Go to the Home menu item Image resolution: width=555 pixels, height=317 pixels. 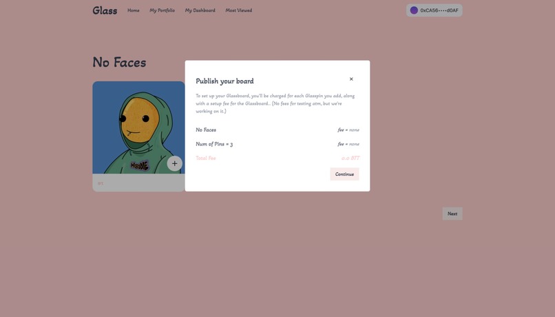[x=134, y=10]
